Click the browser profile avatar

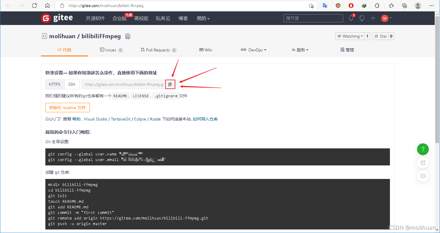pyautogui.click(x=418, y=6)
